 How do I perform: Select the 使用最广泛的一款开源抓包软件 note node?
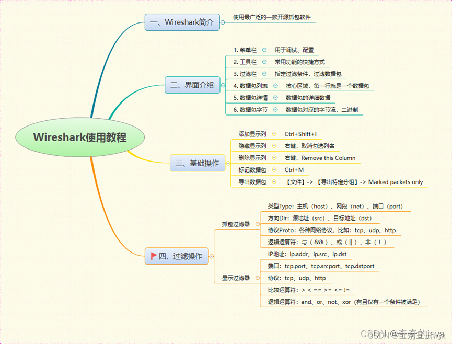tap(273, 17)
